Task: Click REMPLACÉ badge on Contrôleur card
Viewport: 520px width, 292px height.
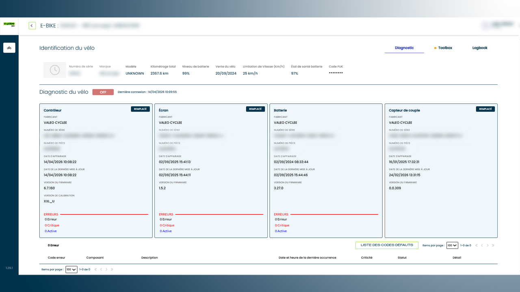Action: click(x=140, y=109)
